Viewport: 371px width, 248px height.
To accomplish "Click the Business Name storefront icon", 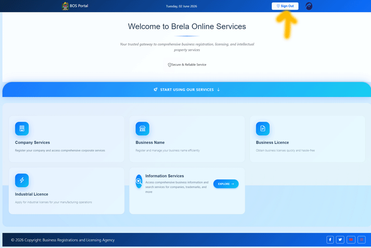I will 142,128.
